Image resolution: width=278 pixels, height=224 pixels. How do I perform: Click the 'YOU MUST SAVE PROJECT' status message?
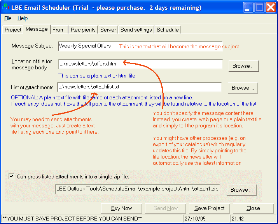point(72,219)
